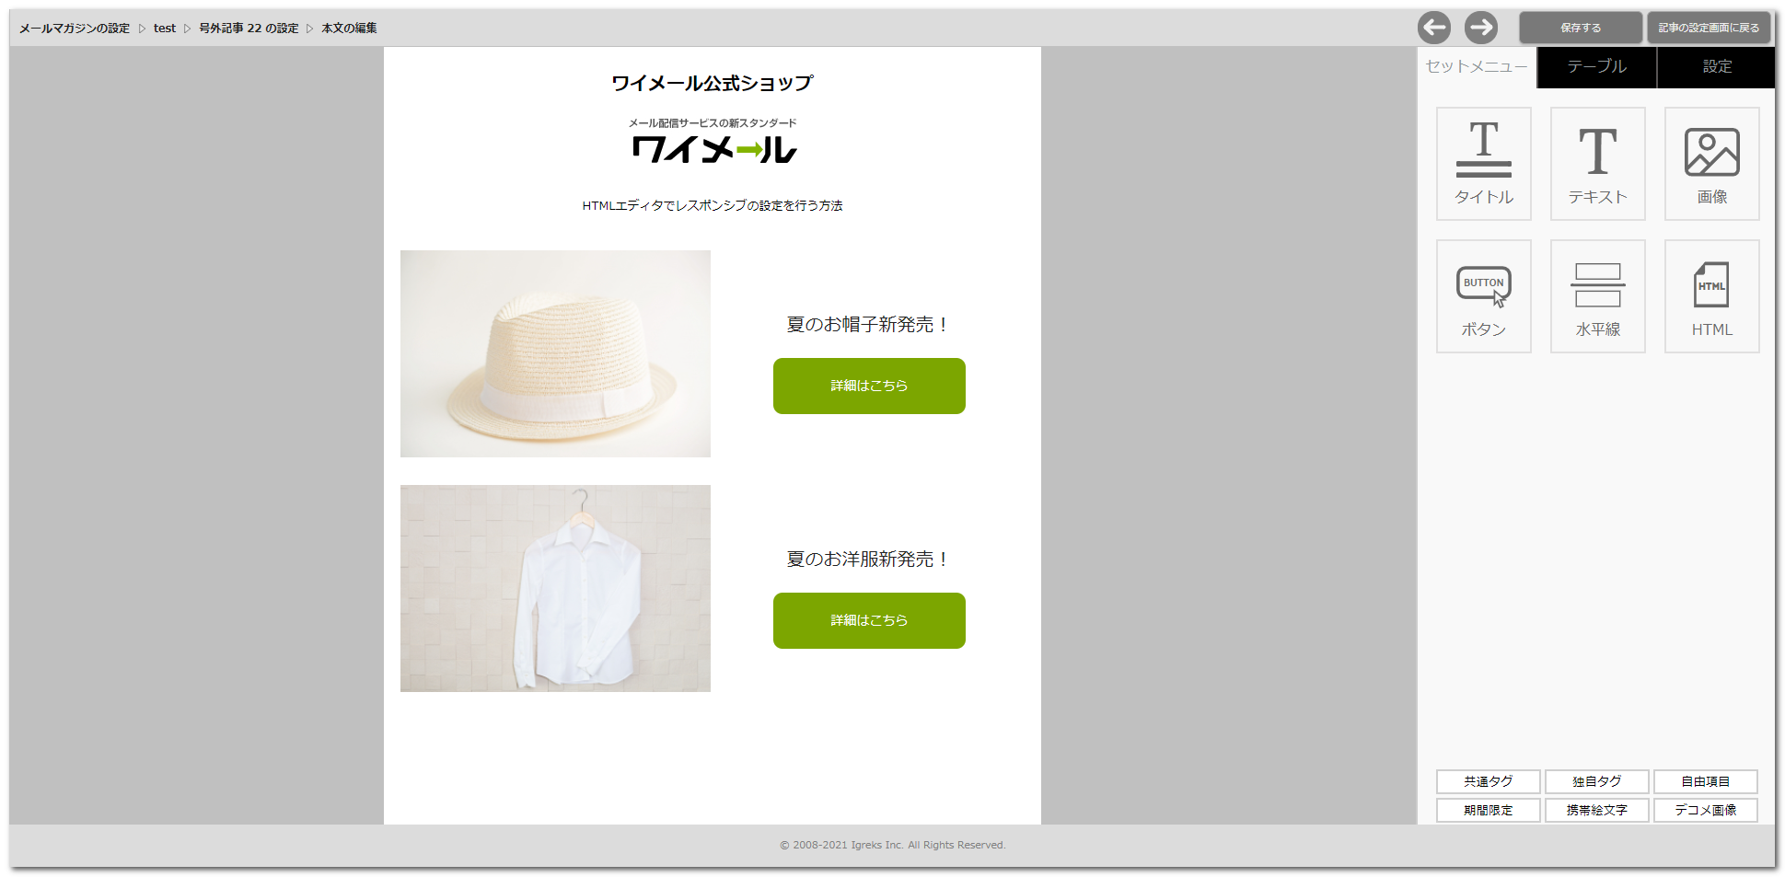The width and height of the screenshot is (1785, 877).
Task: Click 詳細はこちら button under clothing text
Action: [x=869, y=620]
